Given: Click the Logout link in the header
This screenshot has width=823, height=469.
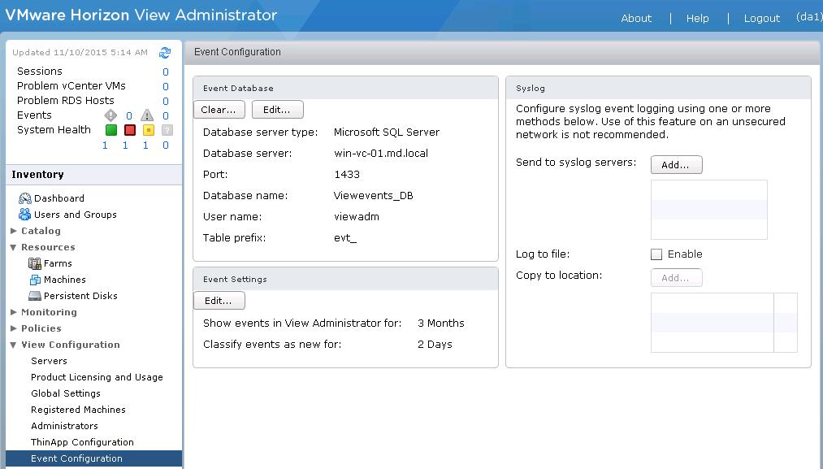Looking at the screenshot, I should pyautogui.click(x=761, y=18).
